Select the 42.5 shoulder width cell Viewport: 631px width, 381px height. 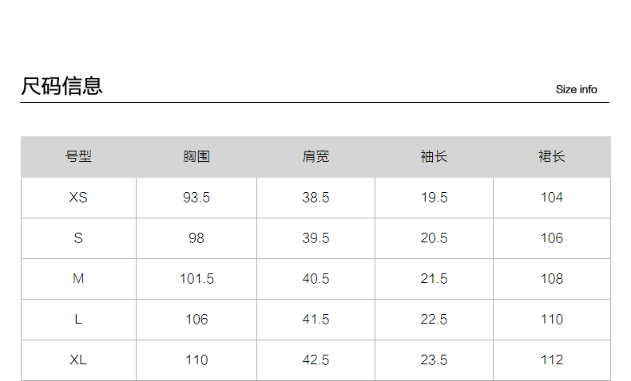pos(315,360)
